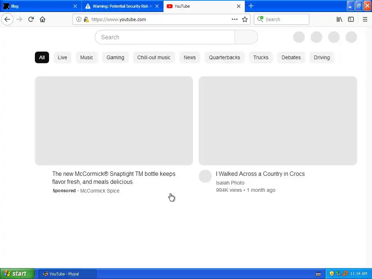Bookmark this page with the star

pyautogui.click(x=245, y=20)
